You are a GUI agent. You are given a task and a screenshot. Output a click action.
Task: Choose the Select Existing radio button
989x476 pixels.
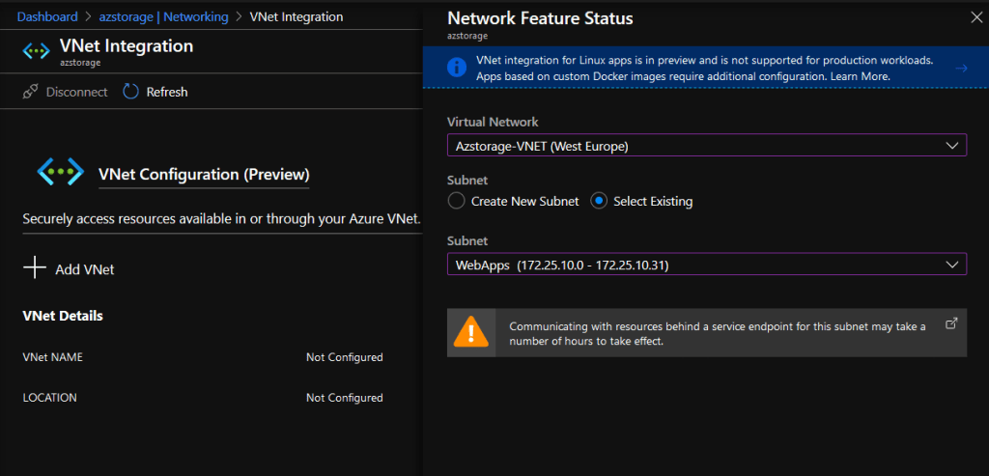coord(599,201)
